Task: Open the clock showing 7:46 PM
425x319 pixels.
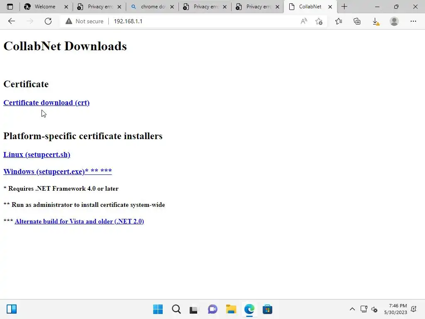Action: (x=396, y=309)
